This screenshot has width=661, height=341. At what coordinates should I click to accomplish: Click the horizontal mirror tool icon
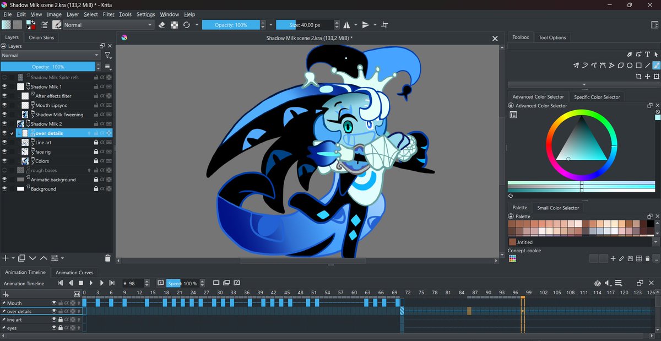coord(346,25)
